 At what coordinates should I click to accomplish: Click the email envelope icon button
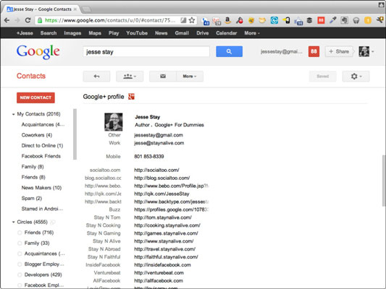163,77
